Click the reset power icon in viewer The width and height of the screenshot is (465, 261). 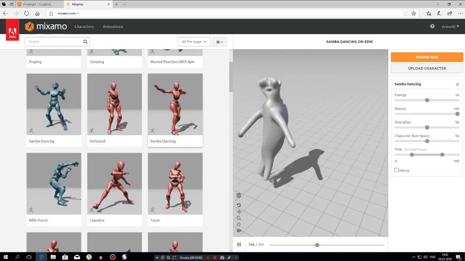(x=239, y=224)
